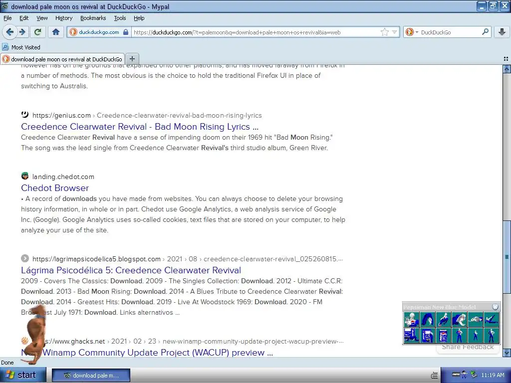Open a new tab with plus button
Image resolution: width=511 pixels, height=383 pixels.
coord(132,59)
